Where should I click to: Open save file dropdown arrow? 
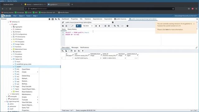69,26
